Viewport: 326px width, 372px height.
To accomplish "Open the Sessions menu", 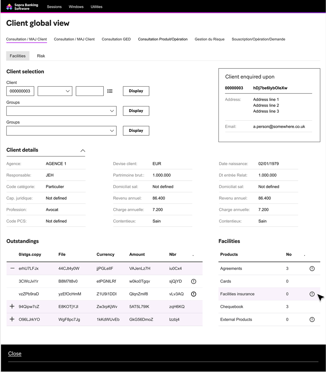I will [x=54, y=7].
